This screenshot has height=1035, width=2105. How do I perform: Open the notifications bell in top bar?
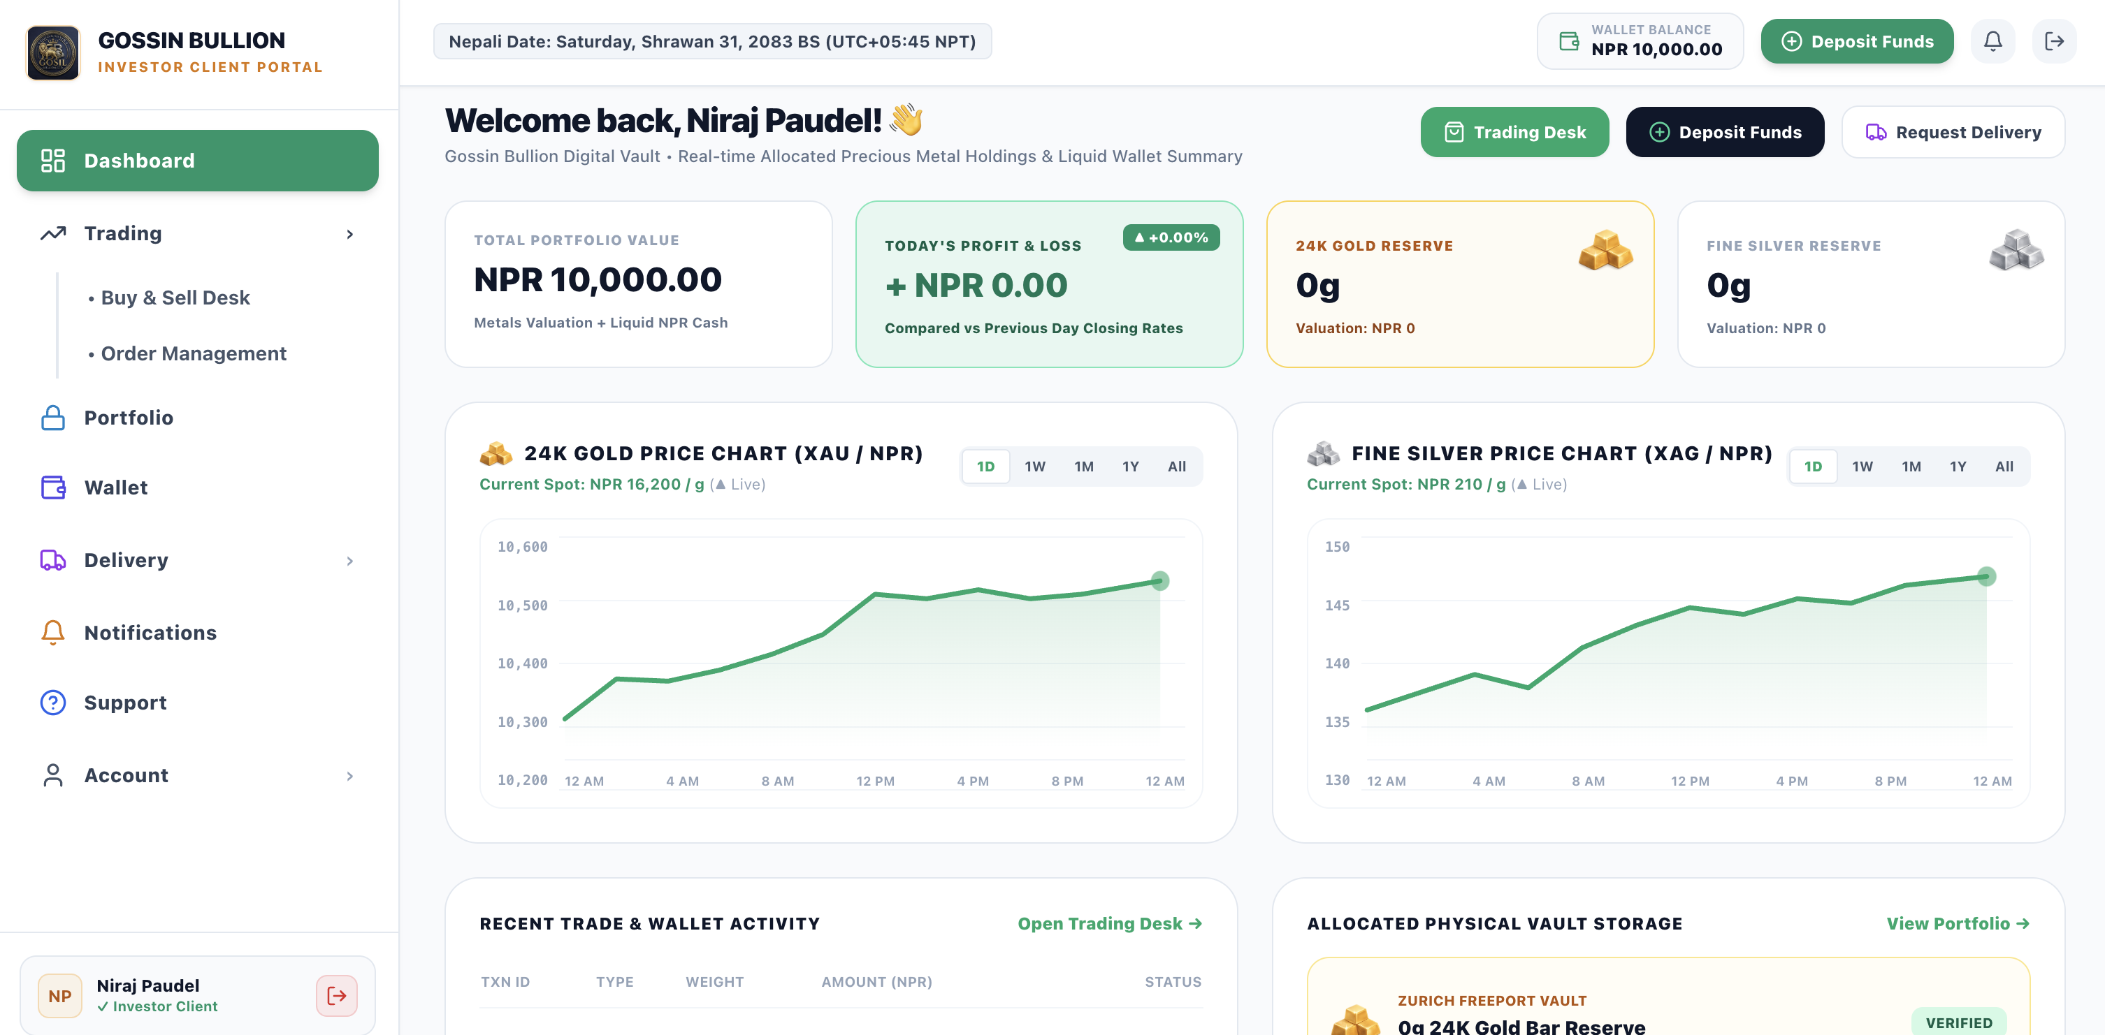(x=1993, y=41)
